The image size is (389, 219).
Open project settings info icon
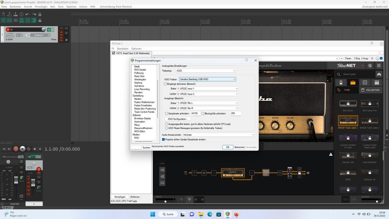click(22, 14)
